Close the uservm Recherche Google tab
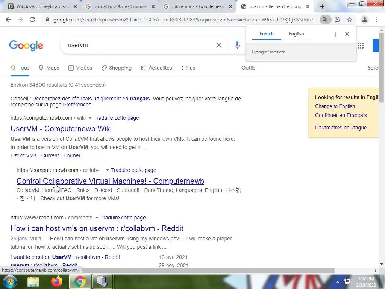 click(308, 7)
